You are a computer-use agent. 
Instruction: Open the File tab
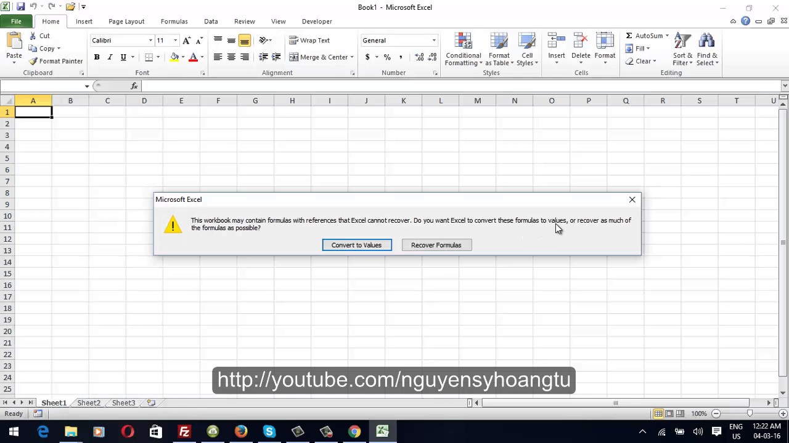16,22
